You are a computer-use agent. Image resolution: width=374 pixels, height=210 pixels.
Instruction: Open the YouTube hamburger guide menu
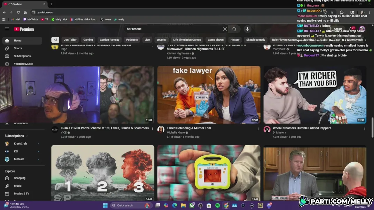pyautogui.click(x=7, y=29)
